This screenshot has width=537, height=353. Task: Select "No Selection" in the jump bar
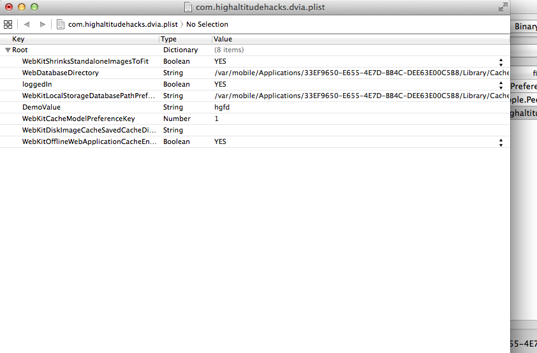pos(207,24)
